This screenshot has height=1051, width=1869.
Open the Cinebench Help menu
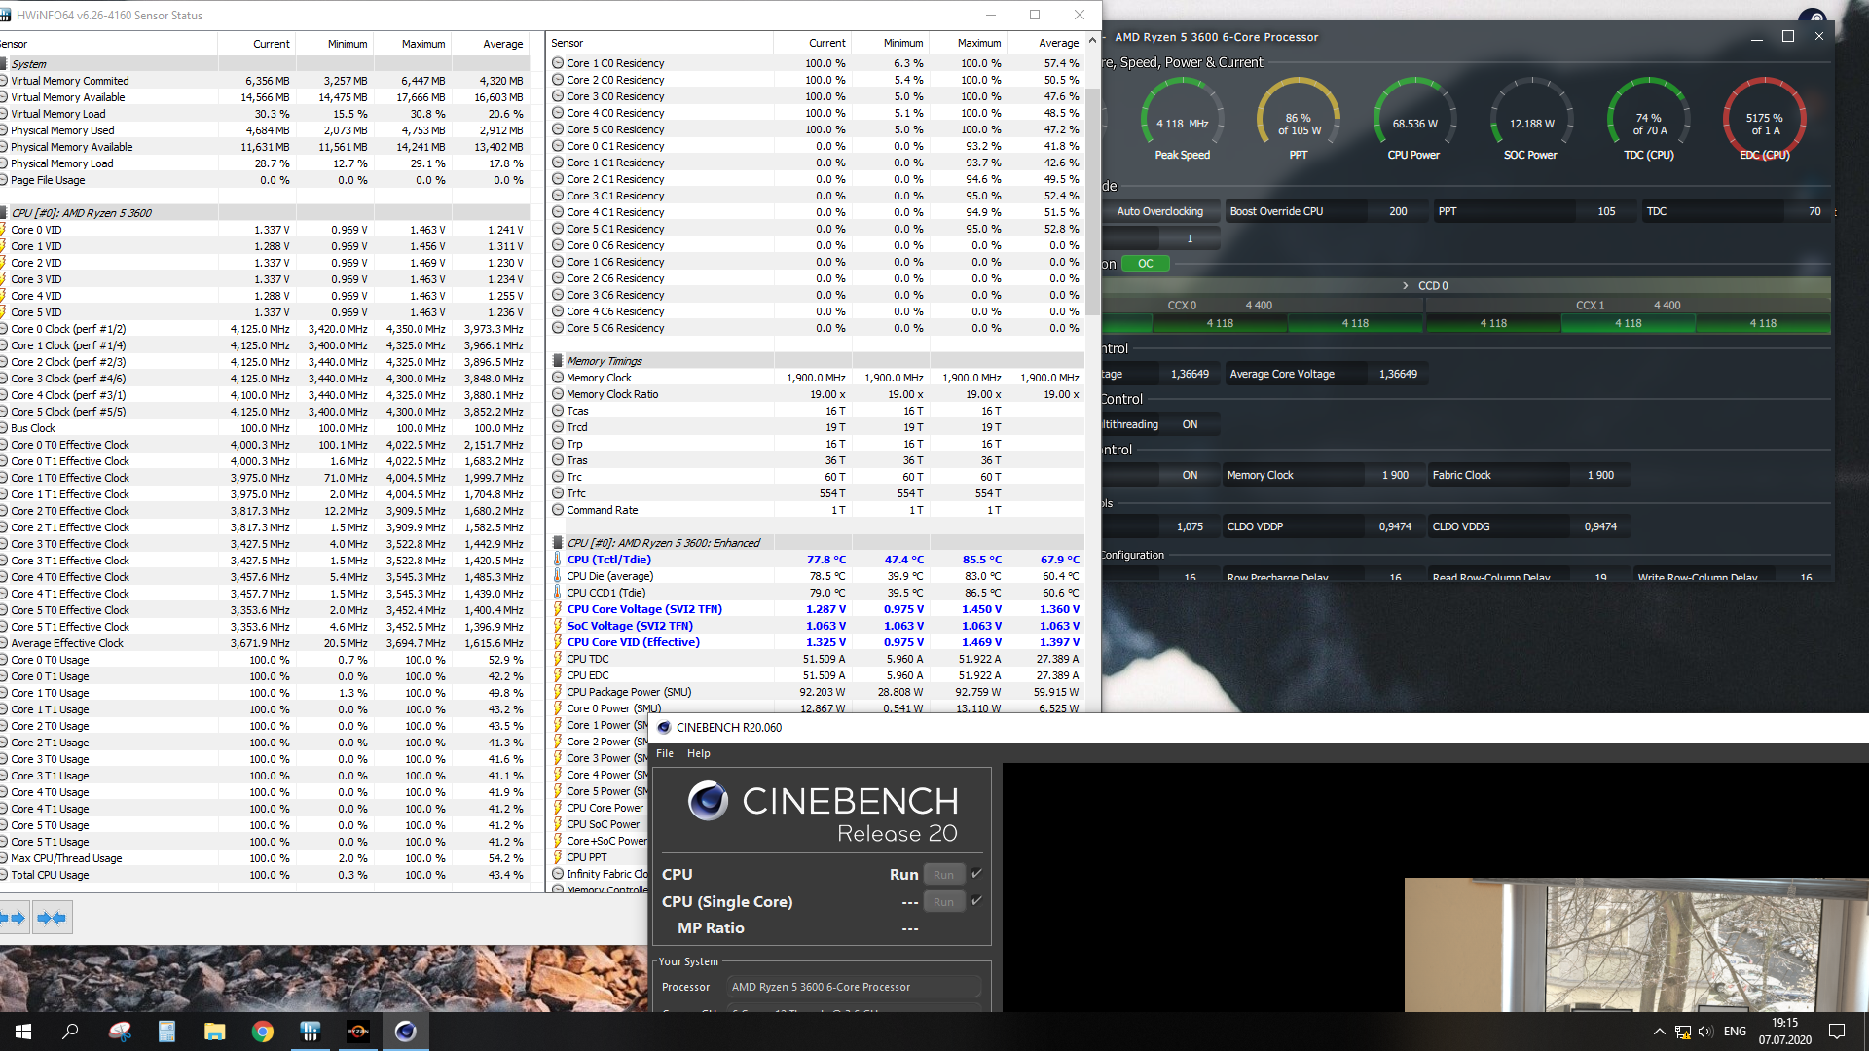coord(698,753)
